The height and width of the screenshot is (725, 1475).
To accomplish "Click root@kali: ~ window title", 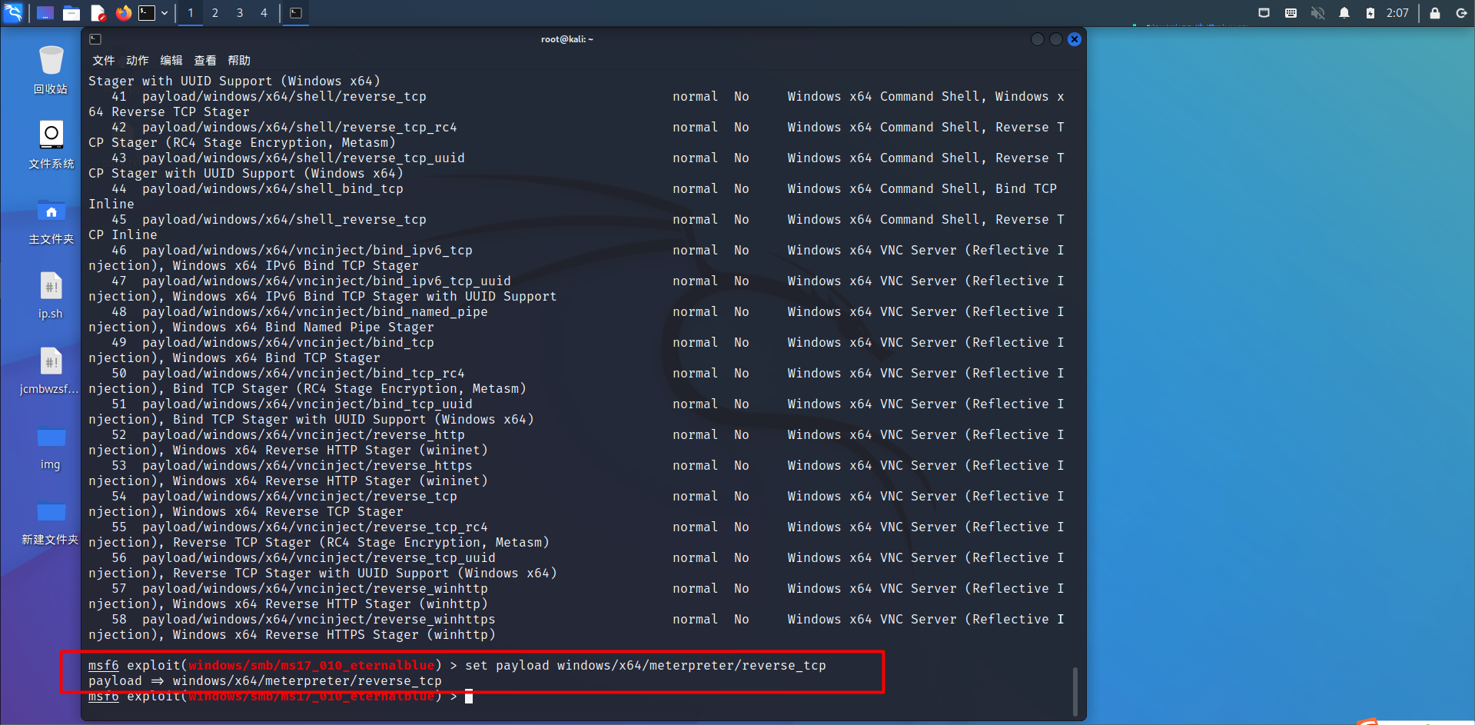I will pos(567,39).
